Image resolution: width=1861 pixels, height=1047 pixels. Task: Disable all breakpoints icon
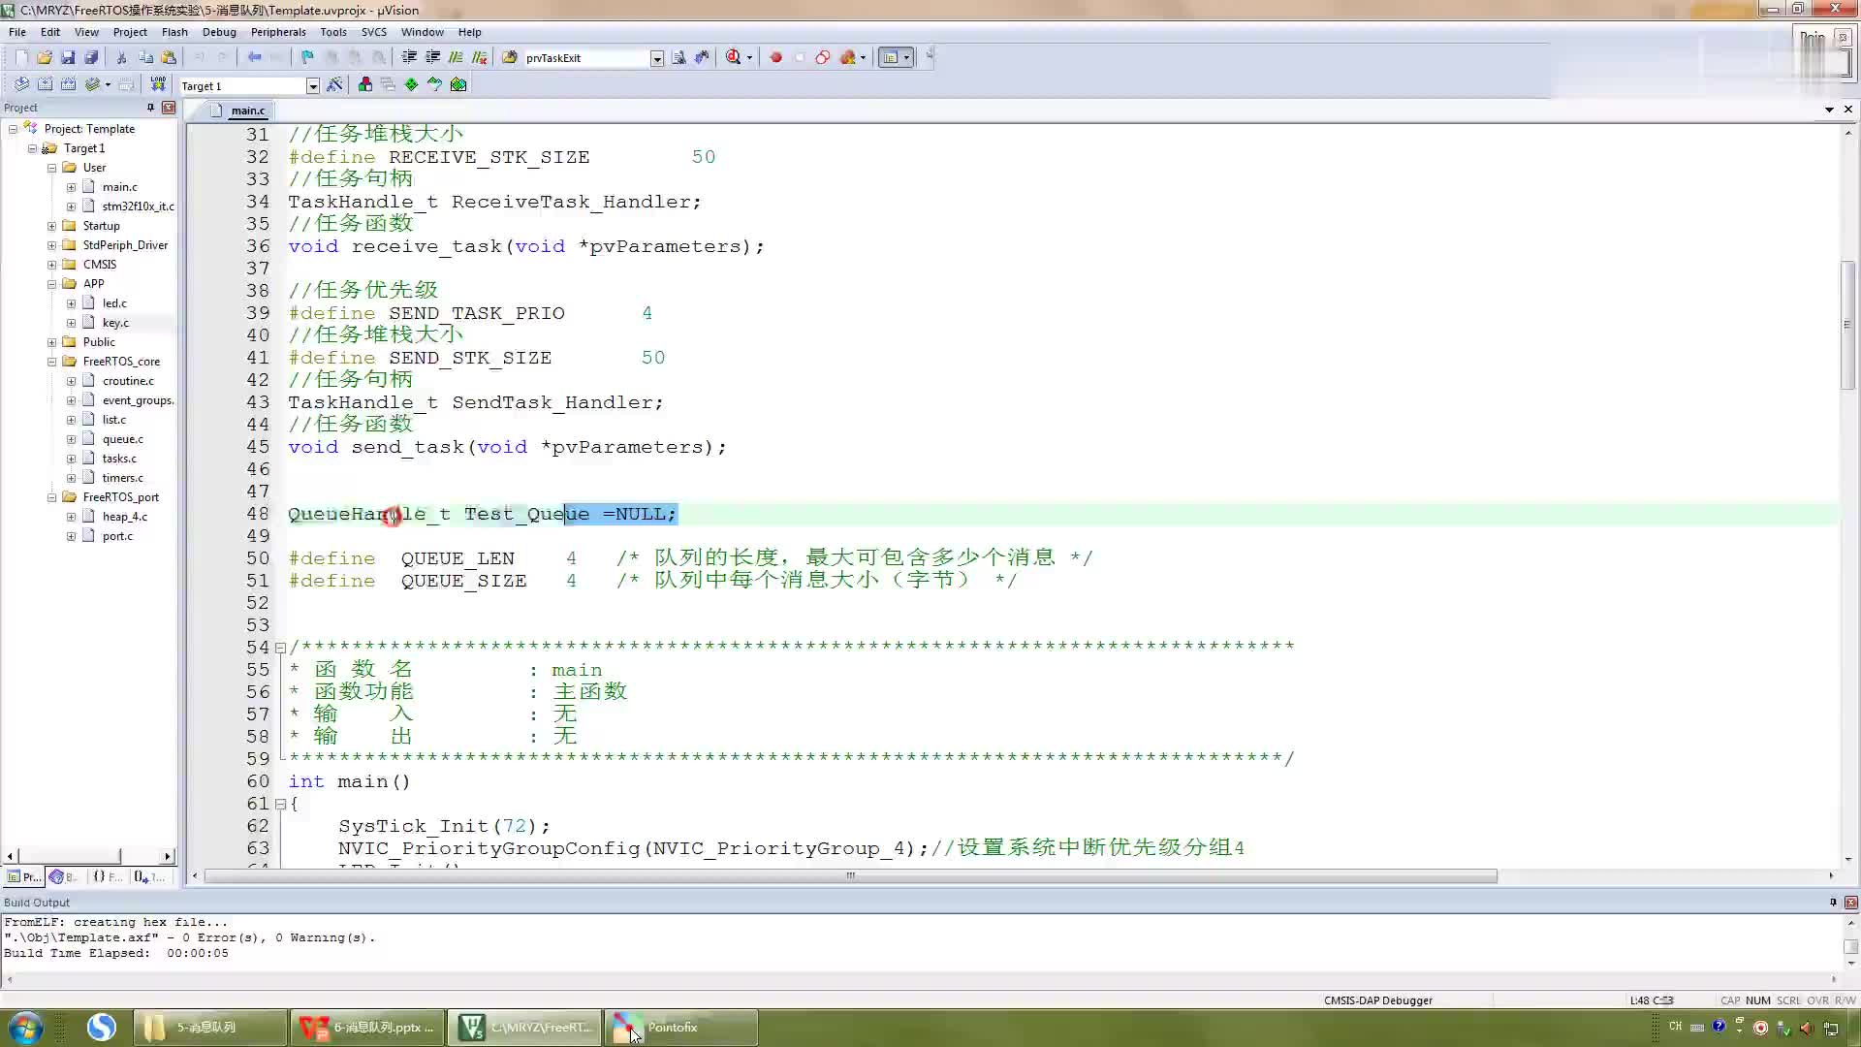pos(822,57)
